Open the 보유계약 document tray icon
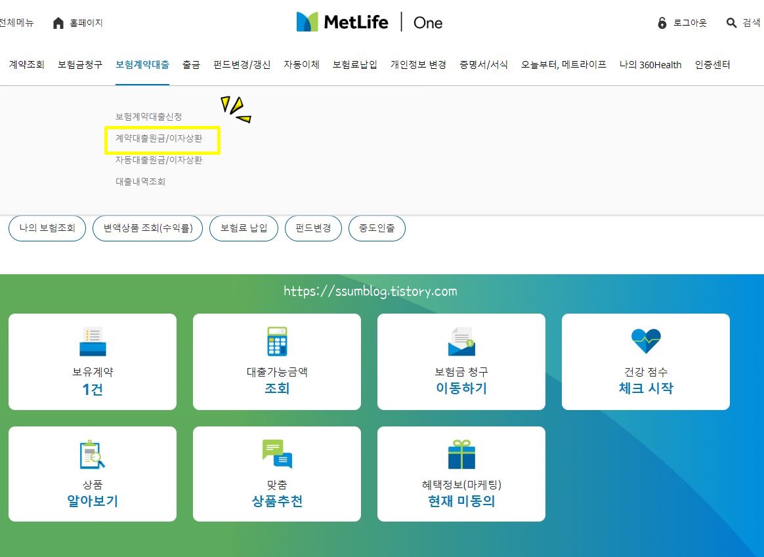This screenshot has width=764, height=557. (x=93, y=341)
